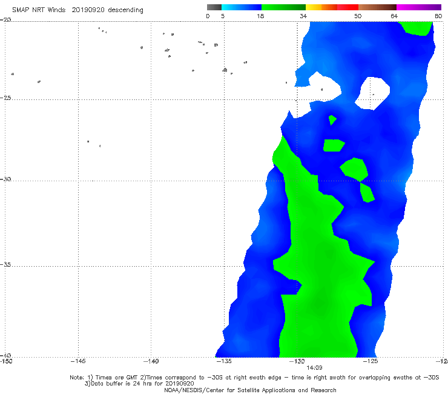Click the latitude label '-30'

(5, 179)
